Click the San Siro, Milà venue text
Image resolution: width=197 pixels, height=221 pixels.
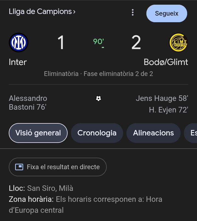(x=50, y=188)
